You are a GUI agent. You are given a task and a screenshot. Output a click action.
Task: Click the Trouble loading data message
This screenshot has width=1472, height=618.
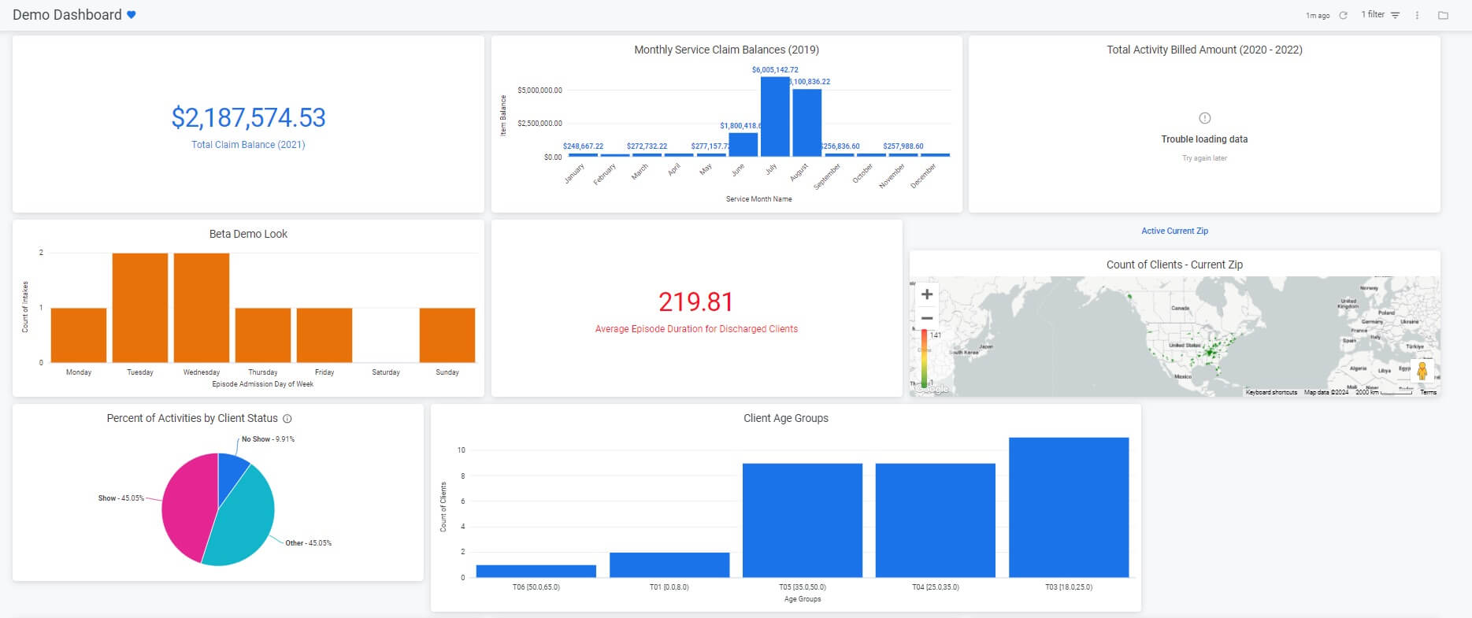[x=1204, y=139]
